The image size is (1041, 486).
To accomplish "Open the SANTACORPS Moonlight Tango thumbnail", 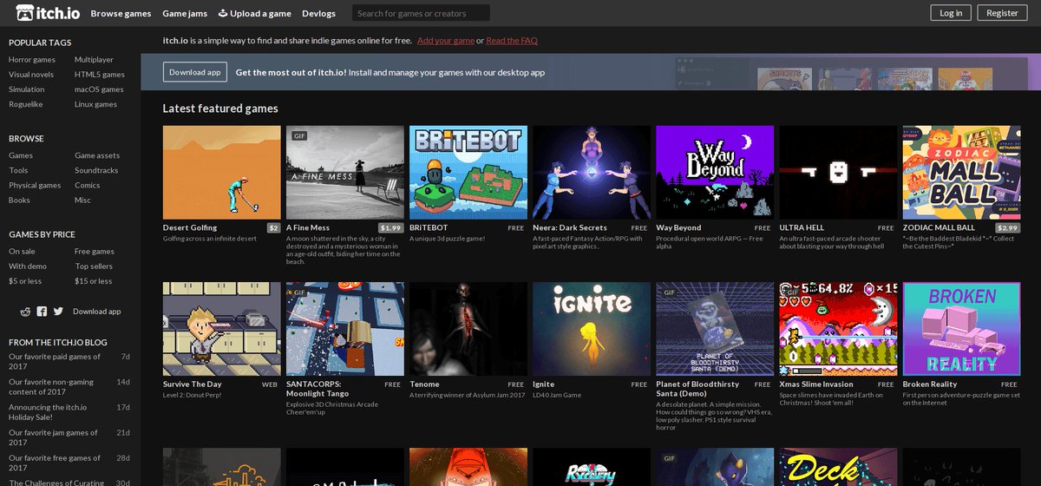I will click(x=345, y=329).
